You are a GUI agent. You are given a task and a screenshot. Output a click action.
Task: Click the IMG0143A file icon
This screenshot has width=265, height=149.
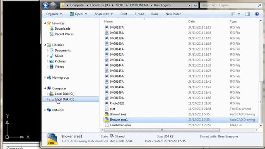106,60
